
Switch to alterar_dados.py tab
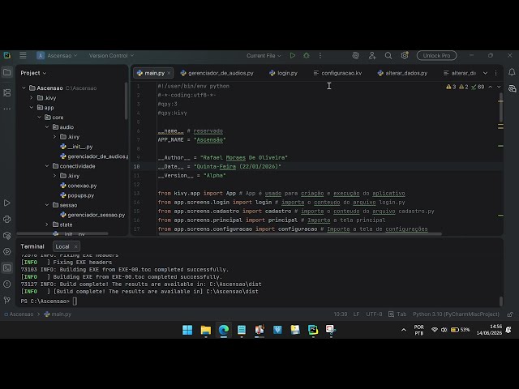pos(402,73)
